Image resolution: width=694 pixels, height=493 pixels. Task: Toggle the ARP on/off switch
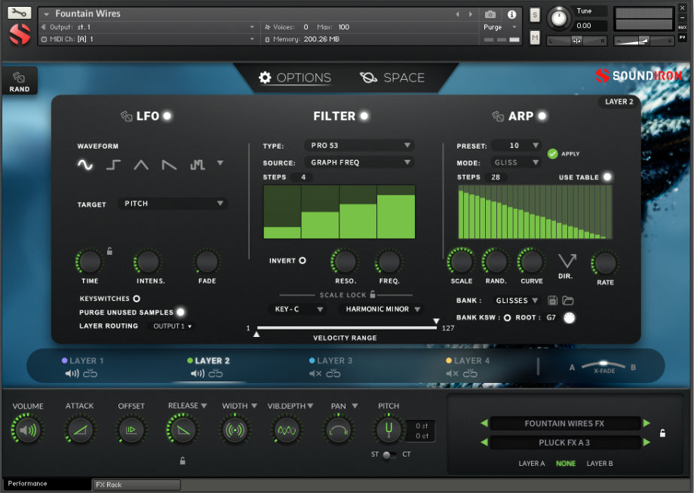(542, 116)
